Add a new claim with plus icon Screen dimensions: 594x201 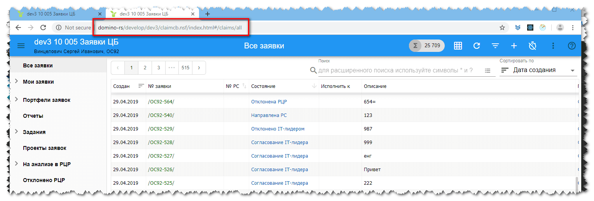(514, 46)
